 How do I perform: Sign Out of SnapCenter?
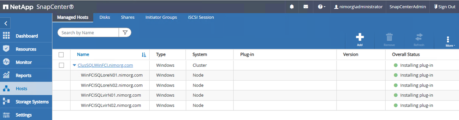point(445,7)
